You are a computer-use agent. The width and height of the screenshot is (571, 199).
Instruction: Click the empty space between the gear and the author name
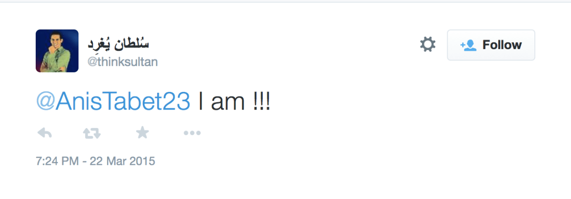pyautogui.click(x=285, y=48)
